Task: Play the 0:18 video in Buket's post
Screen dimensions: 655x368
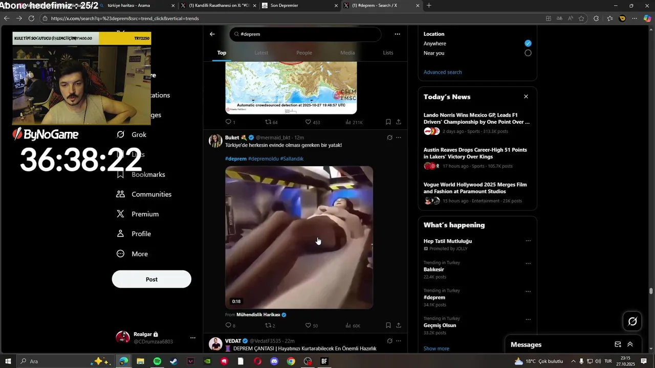Action: [x=299, y=237]
